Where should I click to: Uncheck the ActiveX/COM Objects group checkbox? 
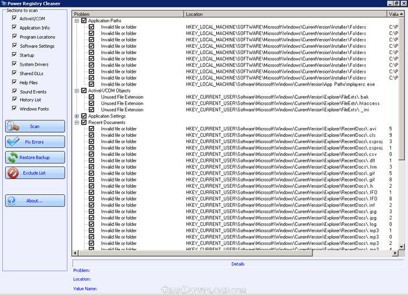click(x=84, y=90)
